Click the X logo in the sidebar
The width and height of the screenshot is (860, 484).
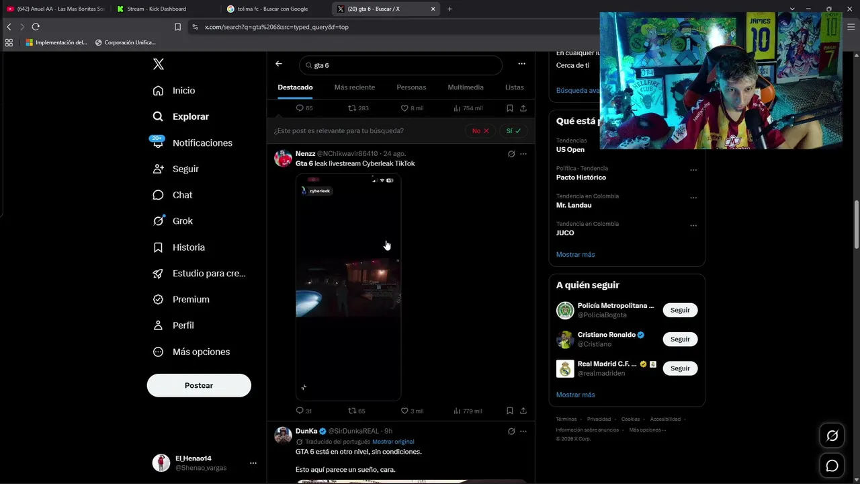(x=159, y=65)
